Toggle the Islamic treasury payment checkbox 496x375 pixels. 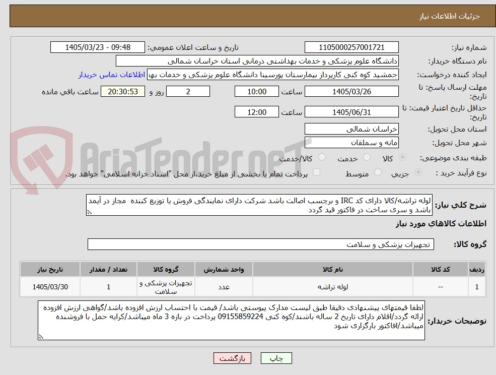coord(316,172)
